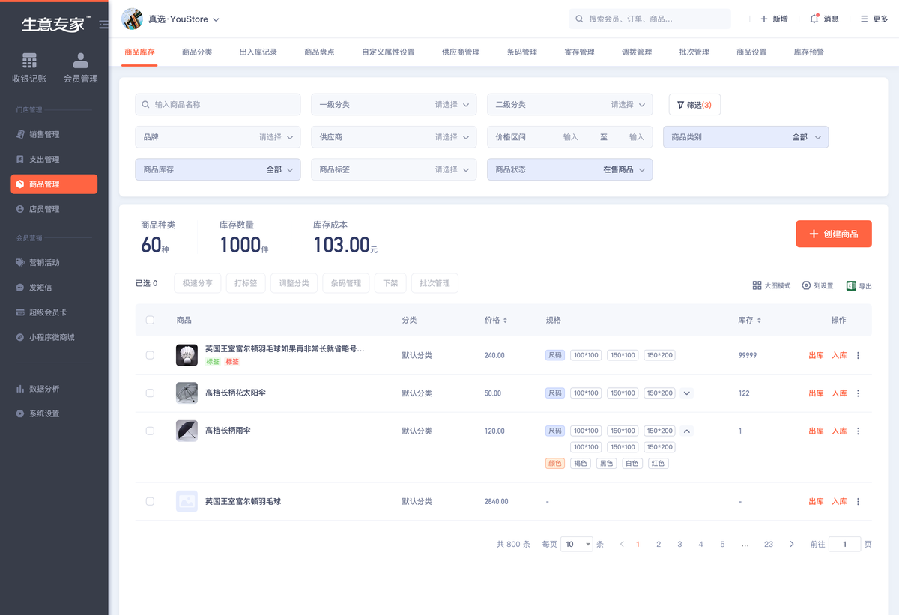Click the 创建商品 button
This screenshot has width=899, height=615.
(x=833, y=234)
